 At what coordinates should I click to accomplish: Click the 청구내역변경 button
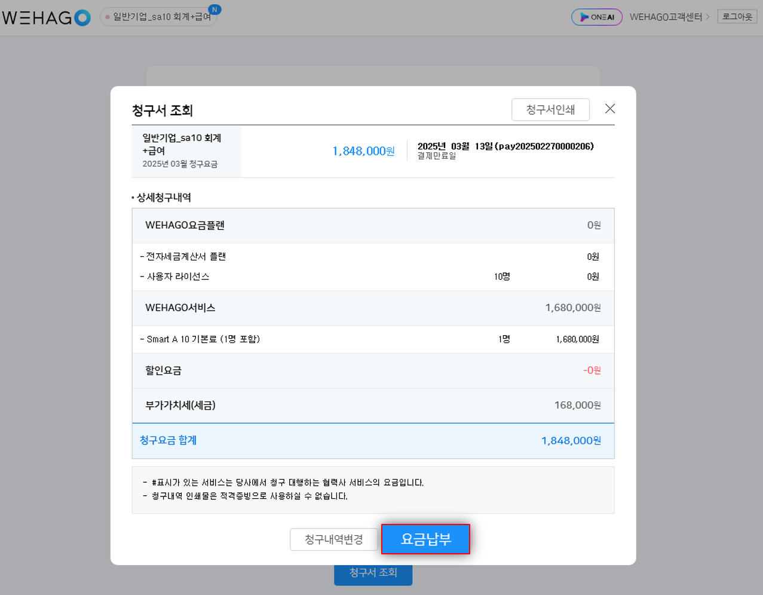(x=334, y=539)
